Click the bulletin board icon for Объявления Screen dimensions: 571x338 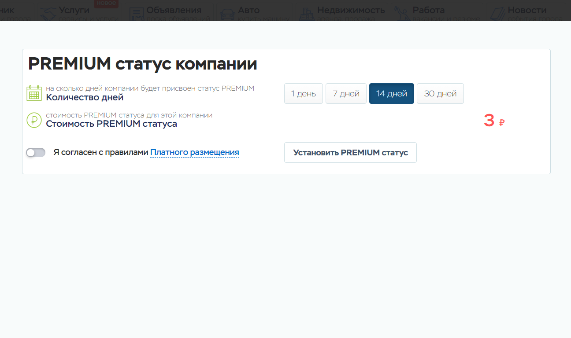click(136, 14)
